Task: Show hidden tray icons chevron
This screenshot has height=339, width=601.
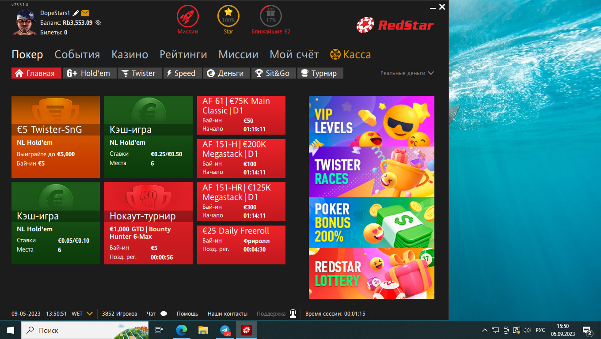Action: click(x=484, y=330)
